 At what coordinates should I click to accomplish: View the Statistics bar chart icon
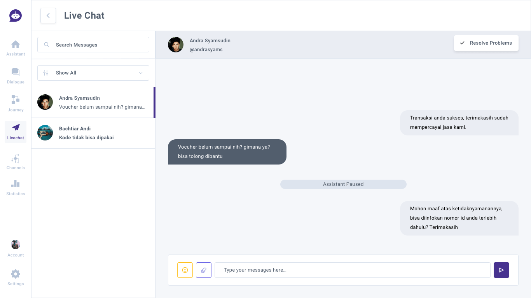pos(16,184)
